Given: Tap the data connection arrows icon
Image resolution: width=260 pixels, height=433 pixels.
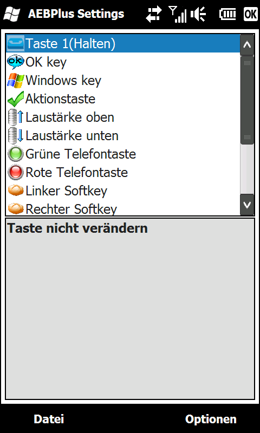Looking at the screenshot, I should coord(155,15).
